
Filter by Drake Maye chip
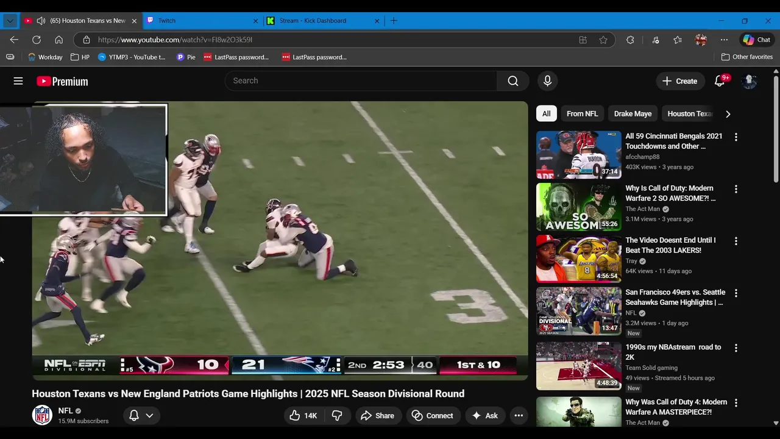[633, 114]
